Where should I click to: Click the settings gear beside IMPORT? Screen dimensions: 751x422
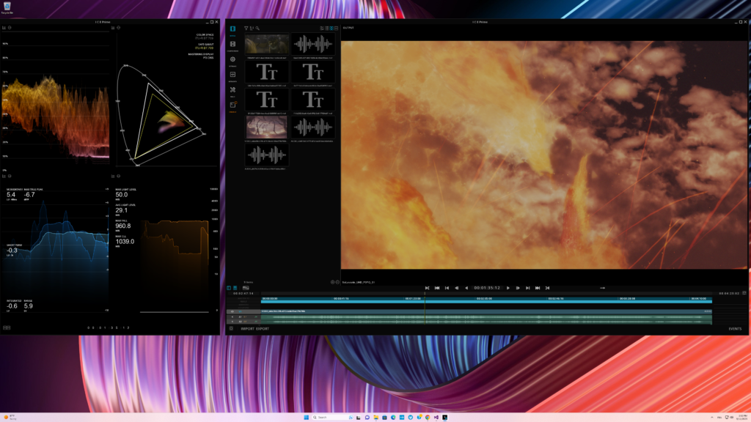pyautogui.click(x=231, y=329)
